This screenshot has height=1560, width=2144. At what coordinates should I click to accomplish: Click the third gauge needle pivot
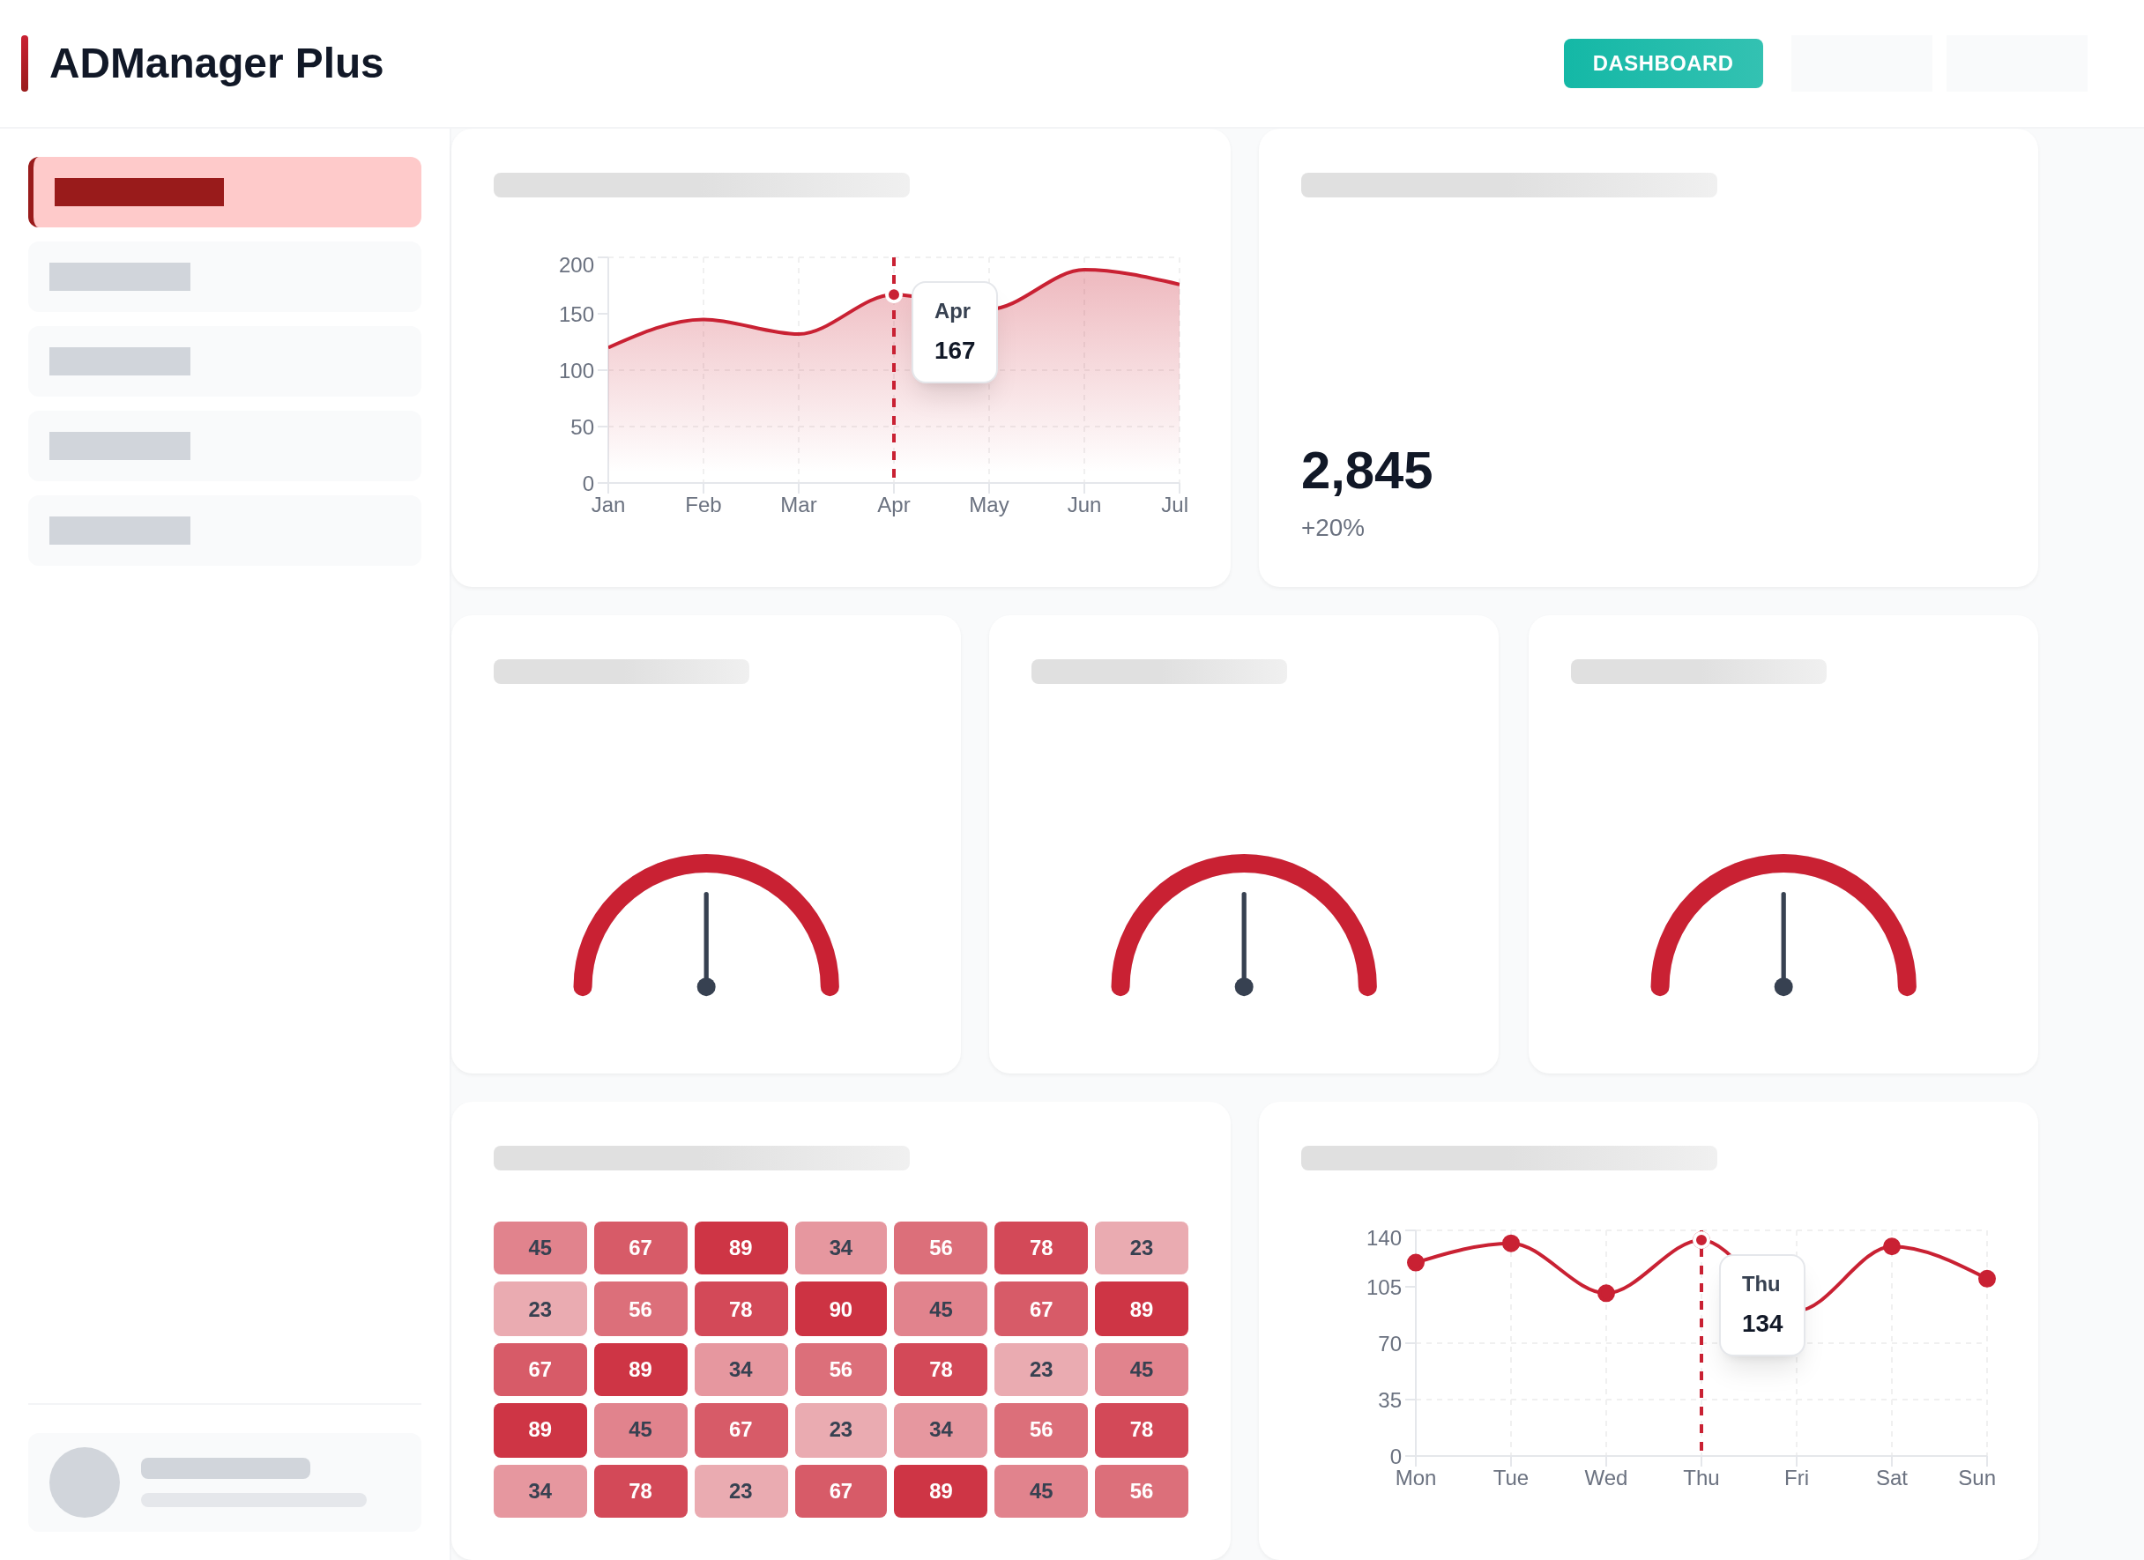tap(1783, 986)
